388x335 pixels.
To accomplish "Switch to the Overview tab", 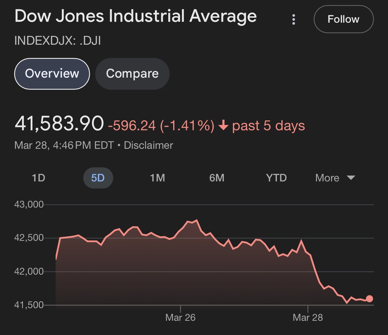I will pyautogui.click(x=52, y=74).
